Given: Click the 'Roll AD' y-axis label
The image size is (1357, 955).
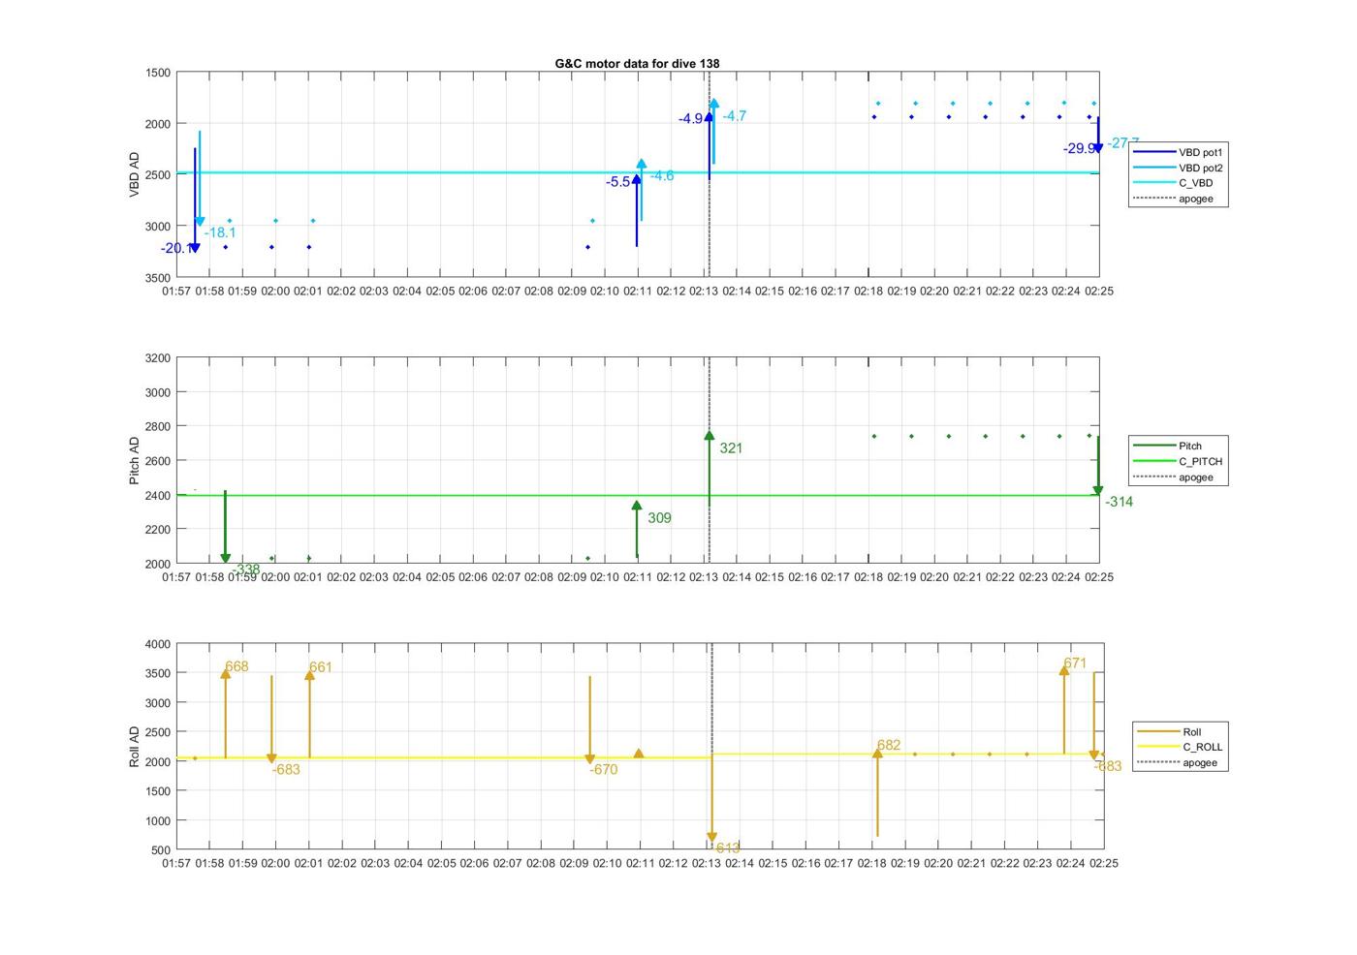Looking at the screenshot, I should pyautogui.click(x=135, y=747).
